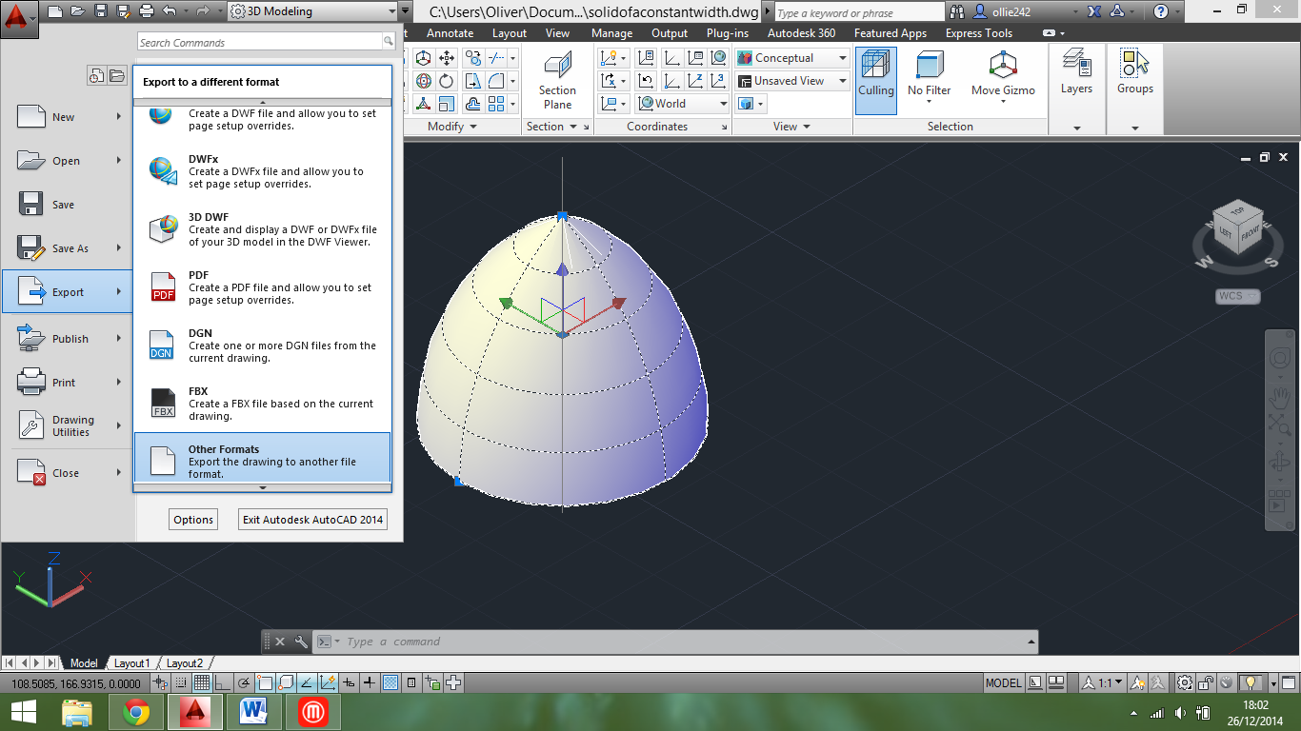Open the Annotate ribbon tab
The width and height of the screenshot is (1301, 731).
(450, 33)
